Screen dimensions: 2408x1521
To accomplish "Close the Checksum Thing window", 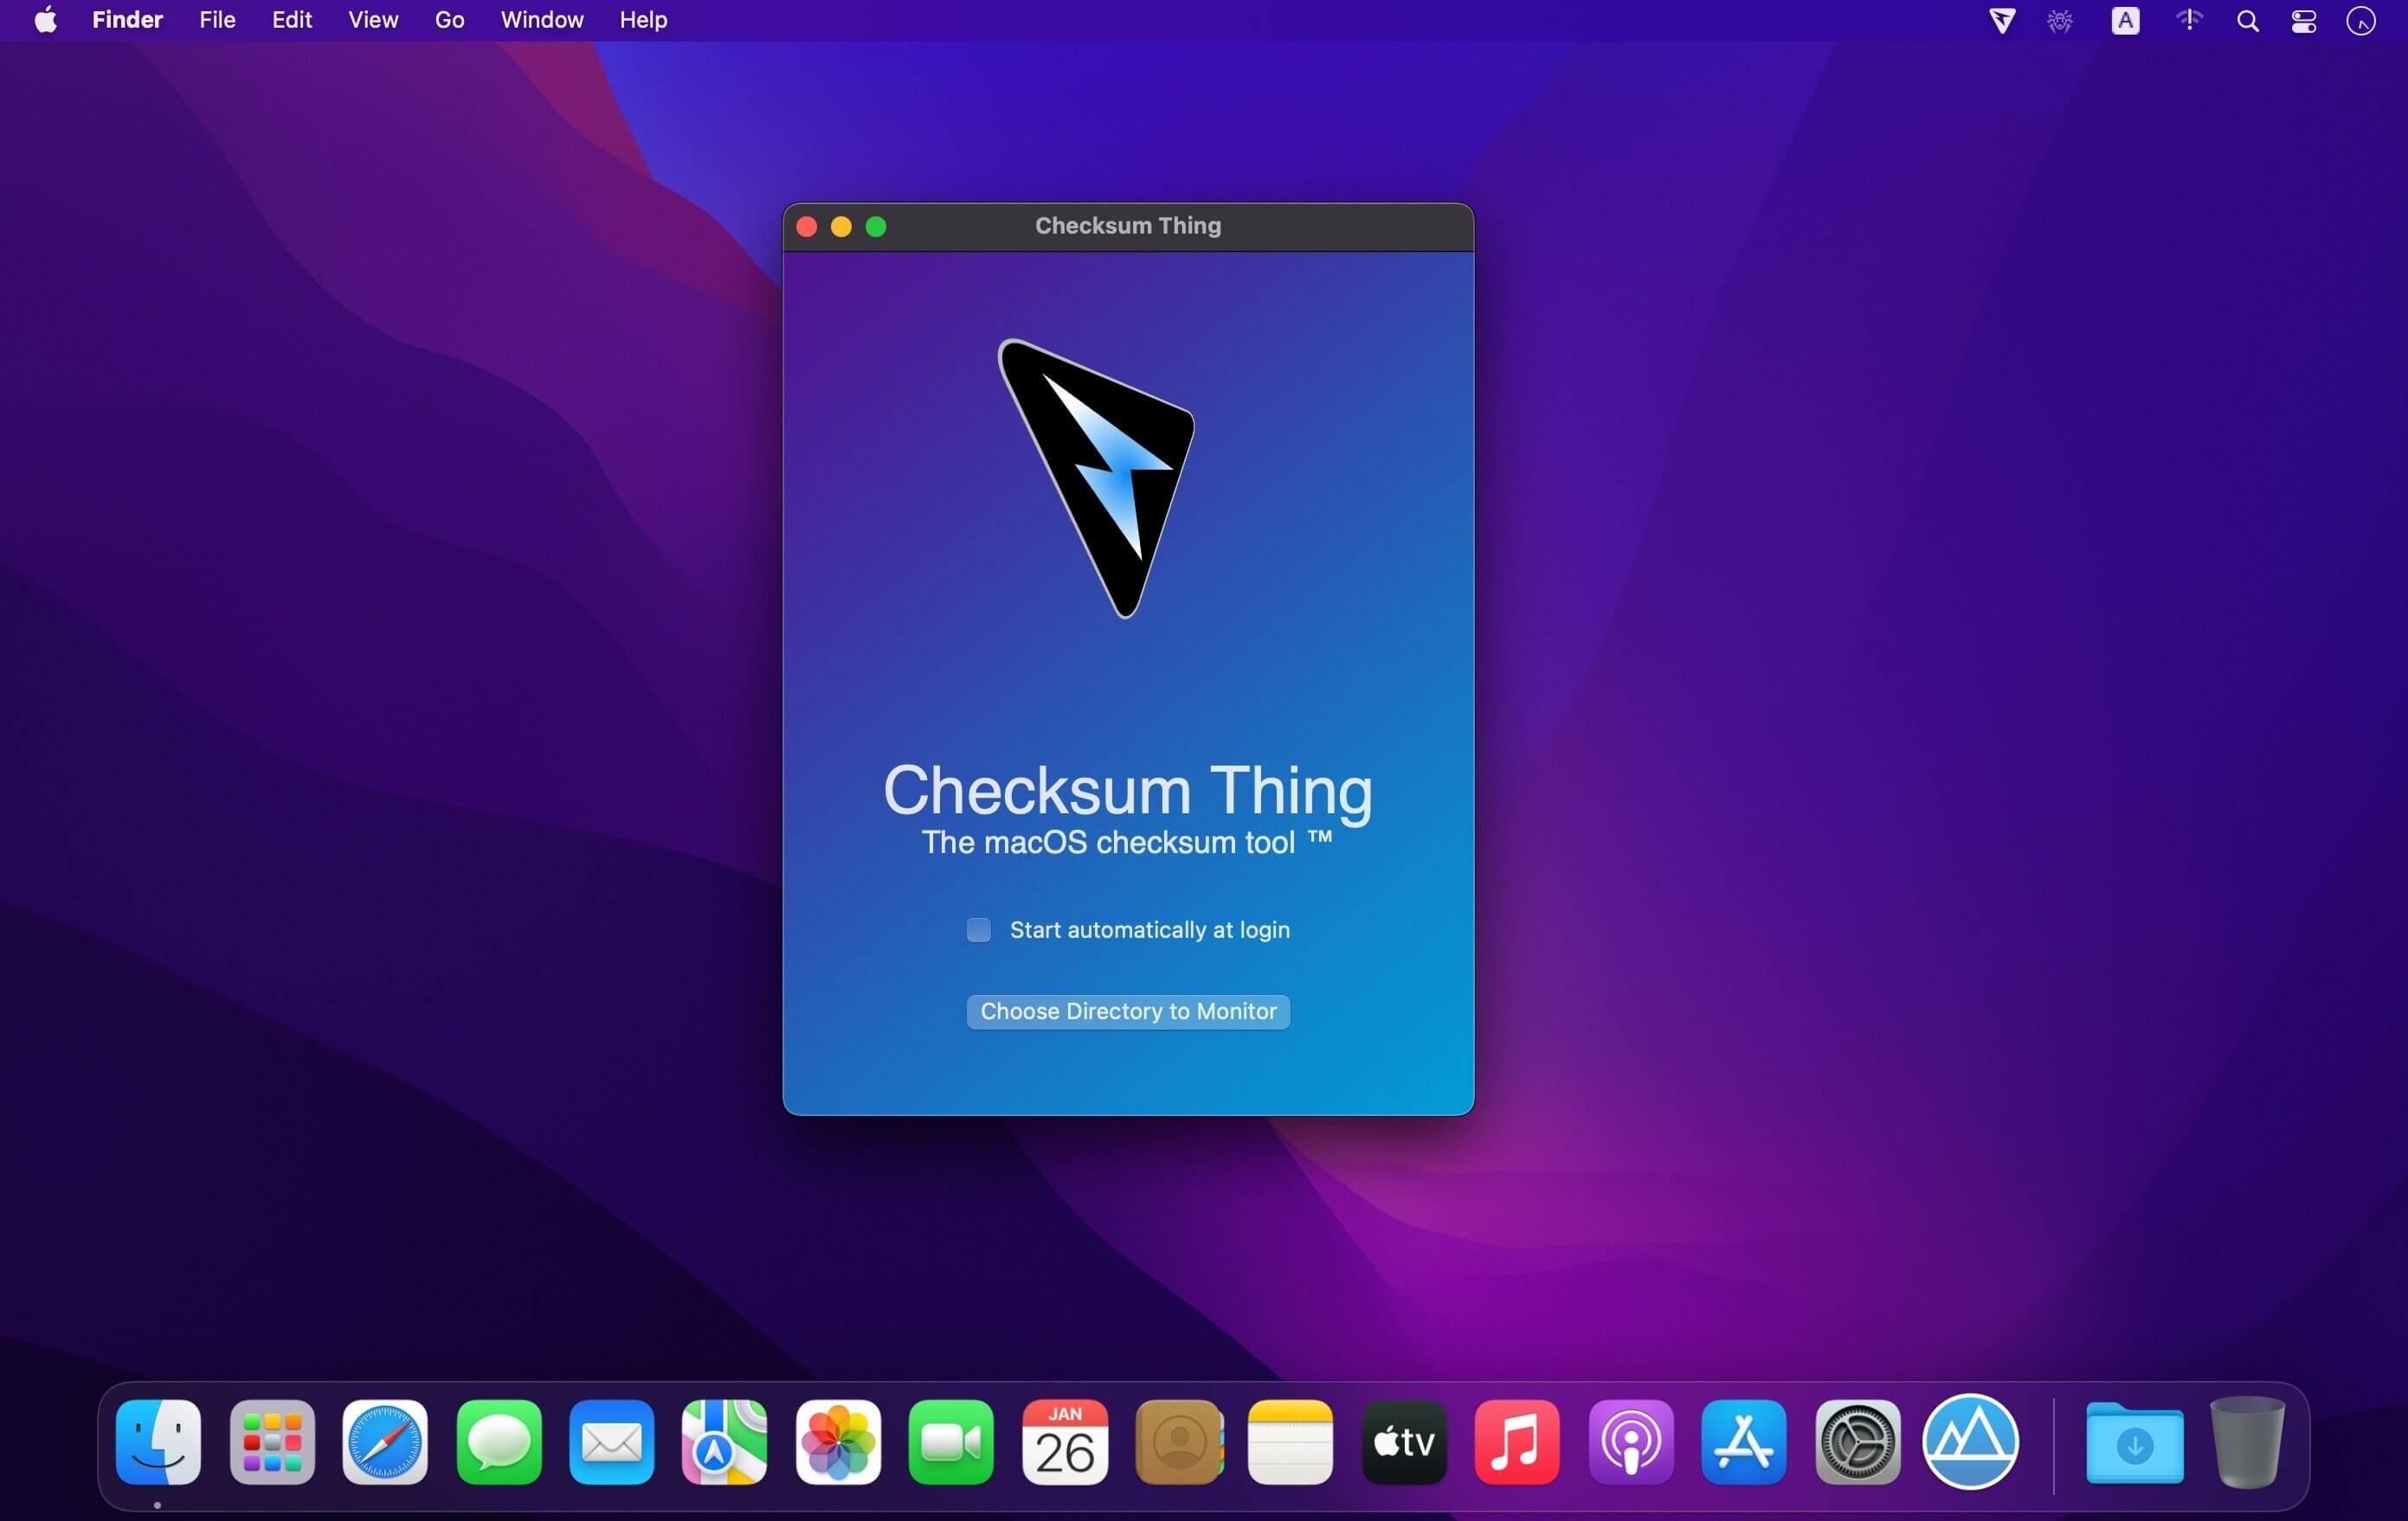I will 807,227.
